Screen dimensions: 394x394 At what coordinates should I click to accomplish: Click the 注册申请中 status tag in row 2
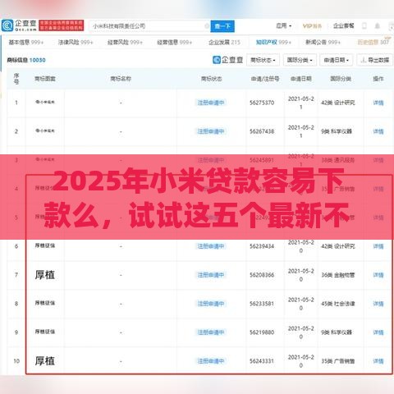211,131
